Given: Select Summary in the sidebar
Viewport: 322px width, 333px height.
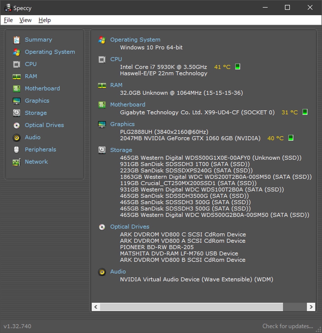Looking at the screenshot, I should 38,40.
